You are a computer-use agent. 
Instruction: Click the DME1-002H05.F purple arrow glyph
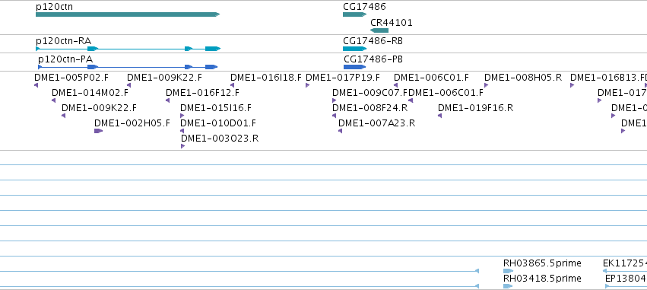(99, 131)
